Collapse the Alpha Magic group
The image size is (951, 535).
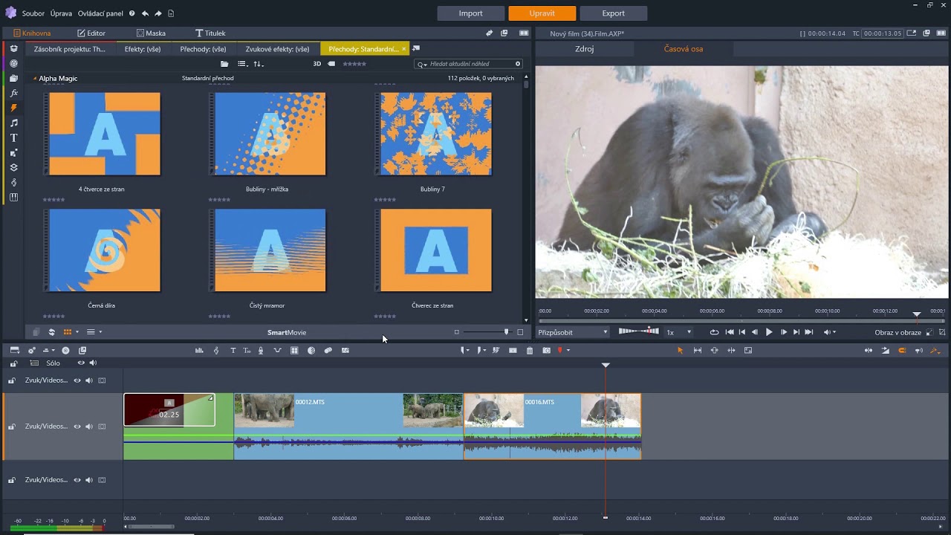click(35, 78)
